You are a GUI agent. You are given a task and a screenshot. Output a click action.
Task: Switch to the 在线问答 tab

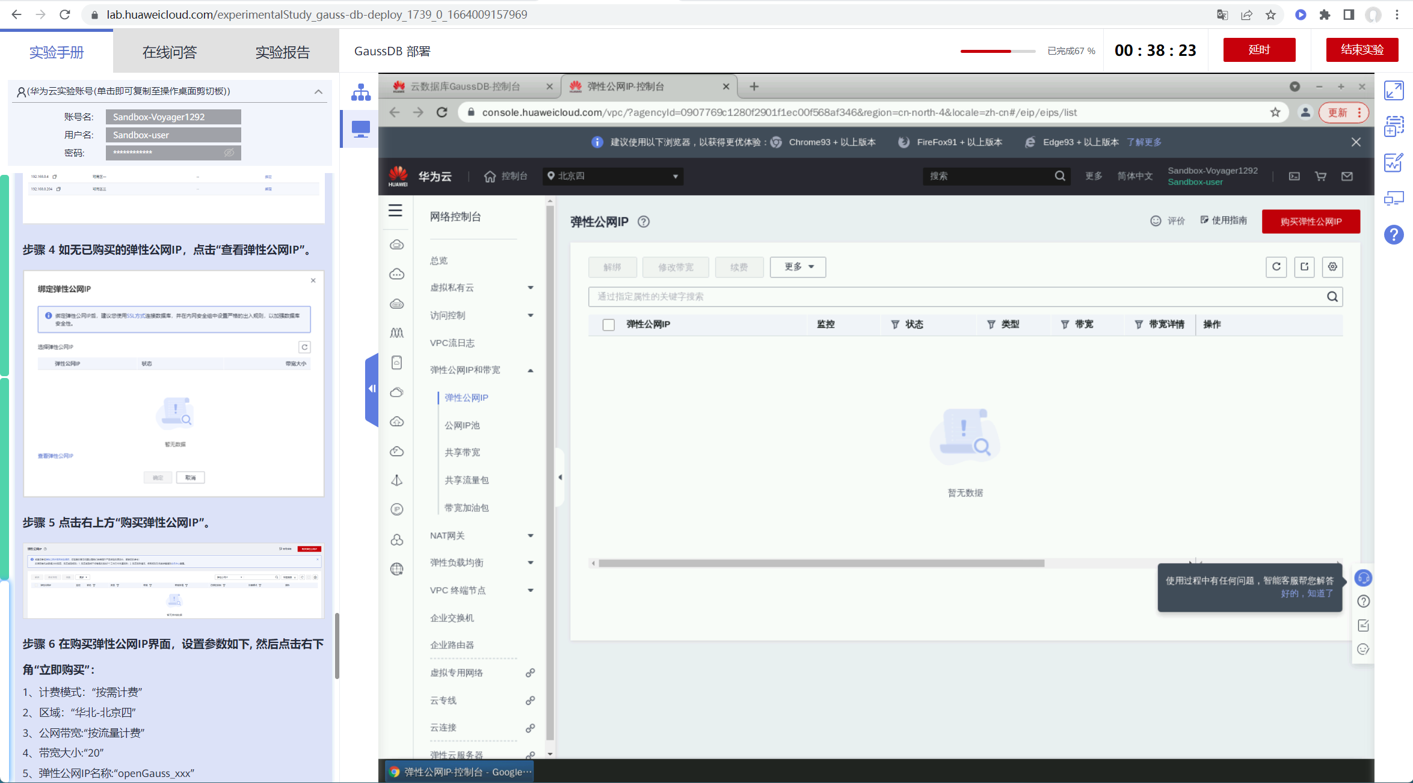point(170,52)
